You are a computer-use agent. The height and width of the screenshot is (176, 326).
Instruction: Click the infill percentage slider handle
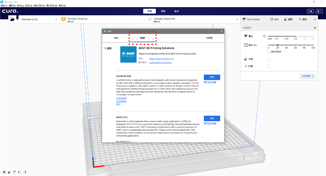pos(278,45)
